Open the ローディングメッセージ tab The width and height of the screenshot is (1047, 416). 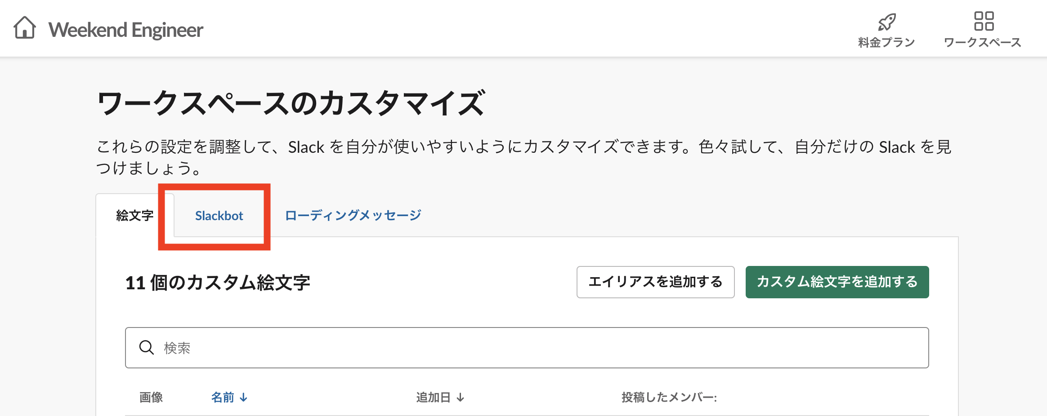coord(352,216)
